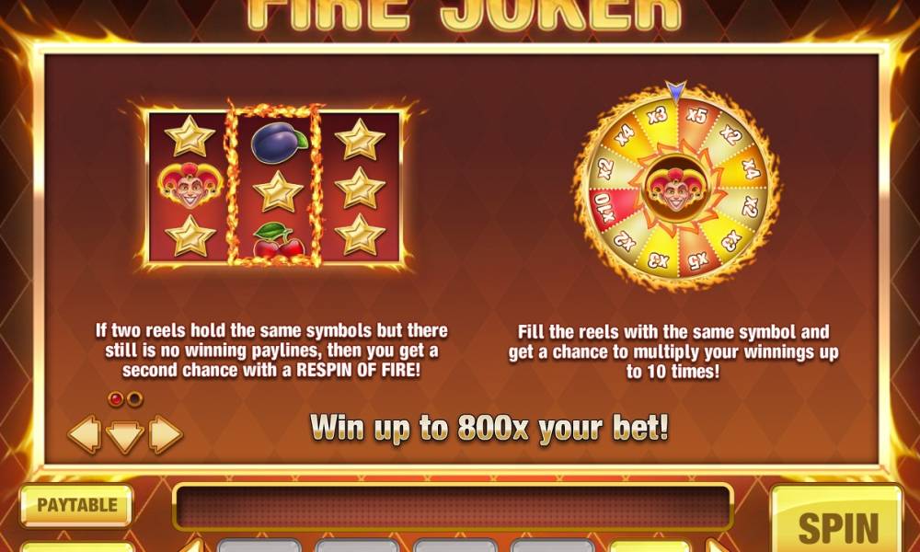Click the x5 segment at wheel top
The image size is (920, 552).
696,117
